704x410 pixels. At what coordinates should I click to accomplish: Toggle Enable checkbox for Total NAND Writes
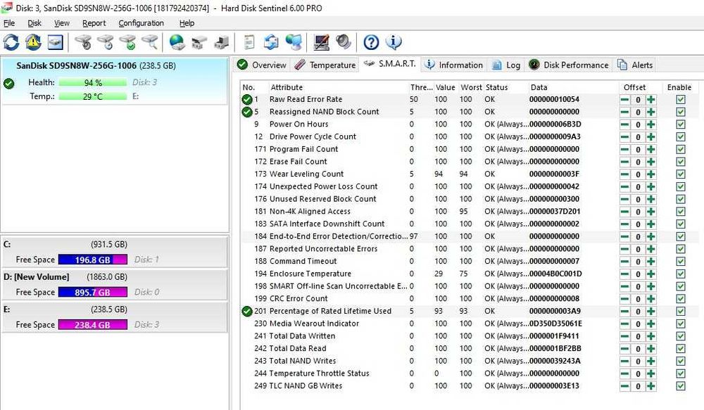pos(681,361)
